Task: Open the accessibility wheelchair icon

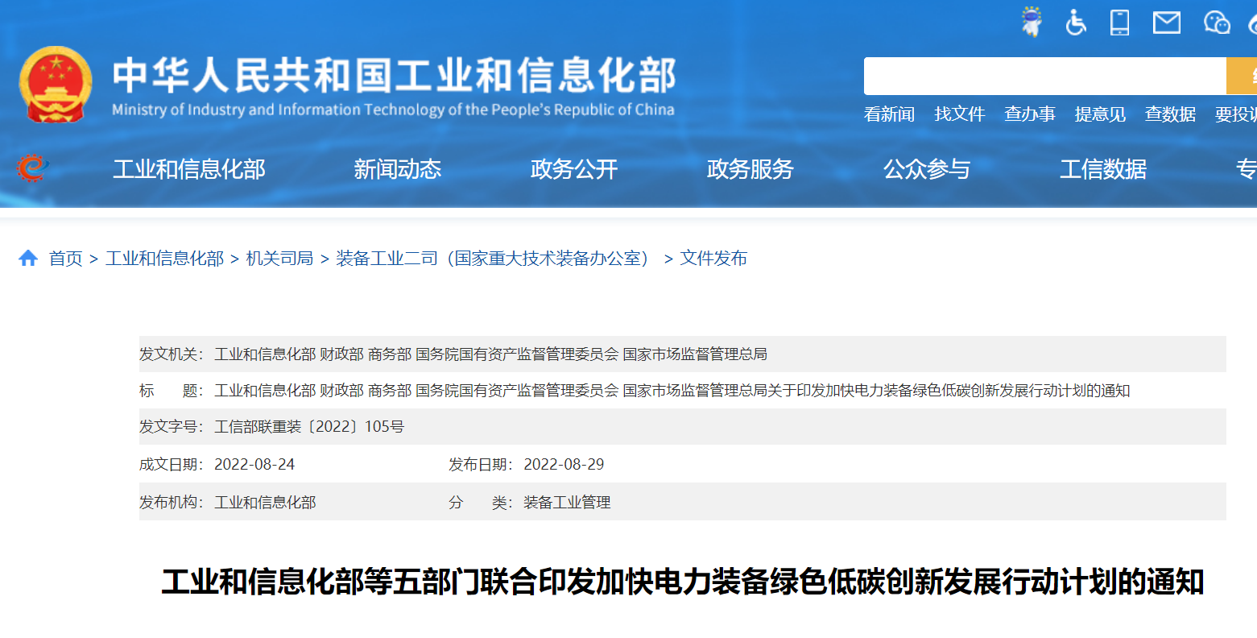Action: pos(1076,22)
